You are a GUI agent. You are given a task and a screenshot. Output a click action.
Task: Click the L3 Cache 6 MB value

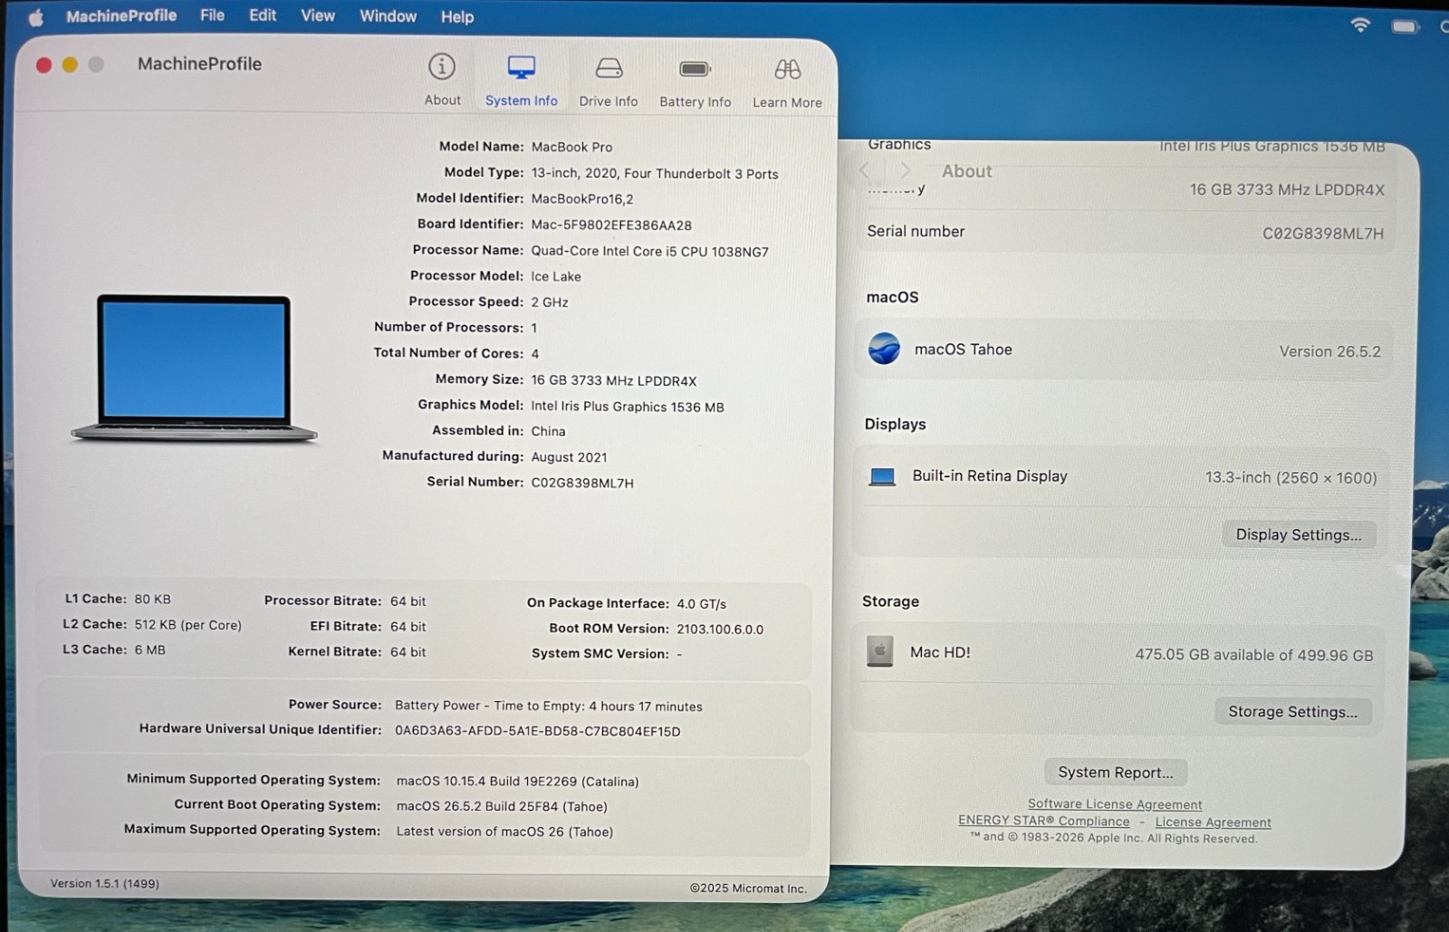pos(149,649)
